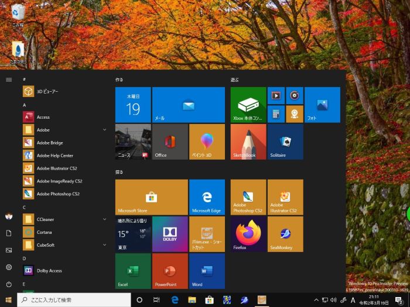This screenshot has height=307, width=410.
Task: Open the Solitaire tile
Action: click(x=285, y=142)
